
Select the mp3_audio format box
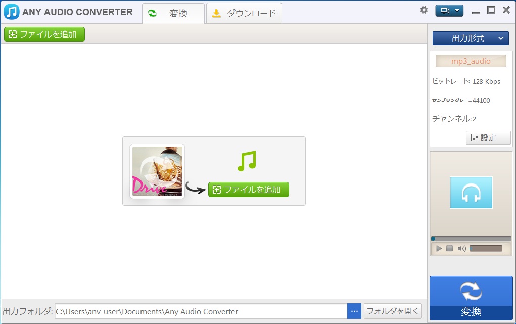point(471,61)
